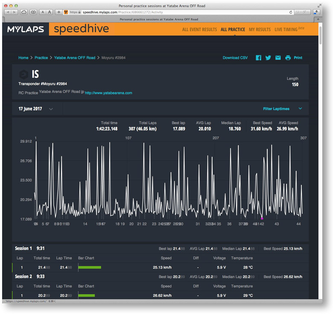333x314 pixels.
Task: Click the hexagon transponder icon beside IS
Action: point(23,74)
